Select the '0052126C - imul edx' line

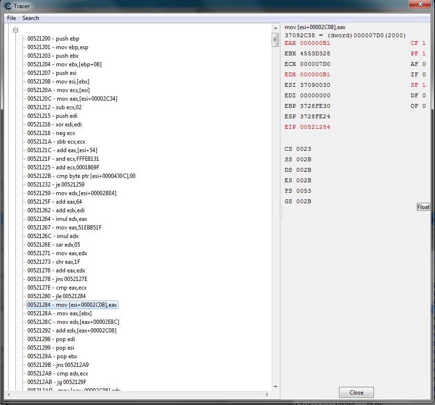[x=53, y=236]
